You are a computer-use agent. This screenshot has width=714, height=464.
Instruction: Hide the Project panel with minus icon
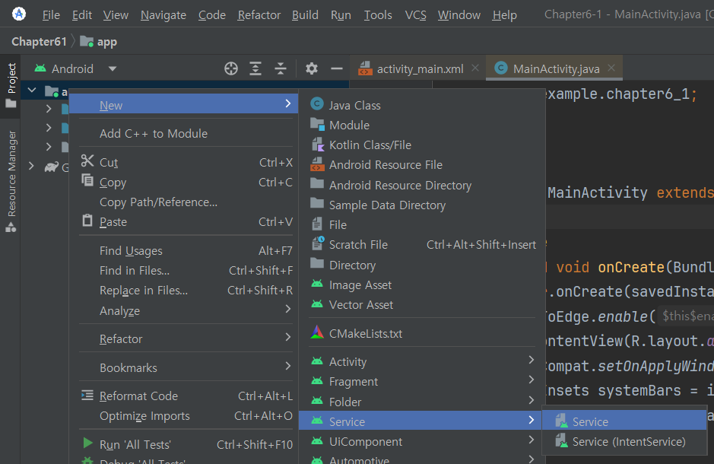coord(337,68)
